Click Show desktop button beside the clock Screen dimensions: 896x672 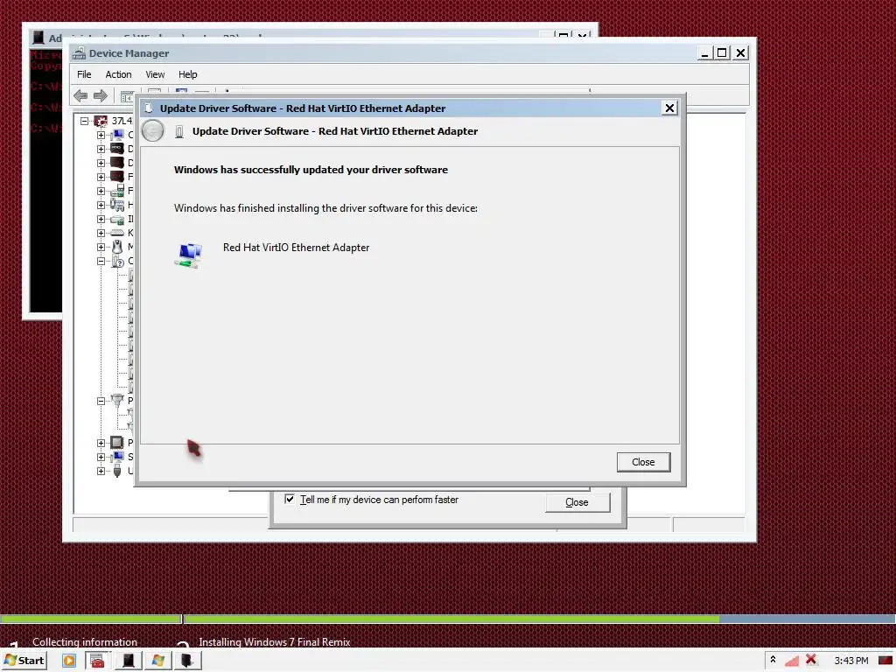(886, 661)
